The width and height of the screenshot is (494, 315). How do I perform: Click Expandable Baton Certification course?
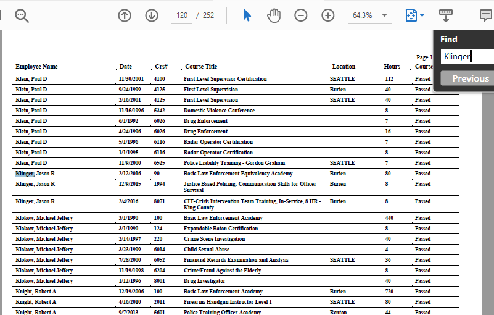tap(221, 229)
